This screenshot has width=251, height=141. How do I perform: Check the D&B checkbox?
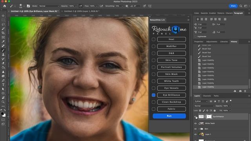coord(153,53)
